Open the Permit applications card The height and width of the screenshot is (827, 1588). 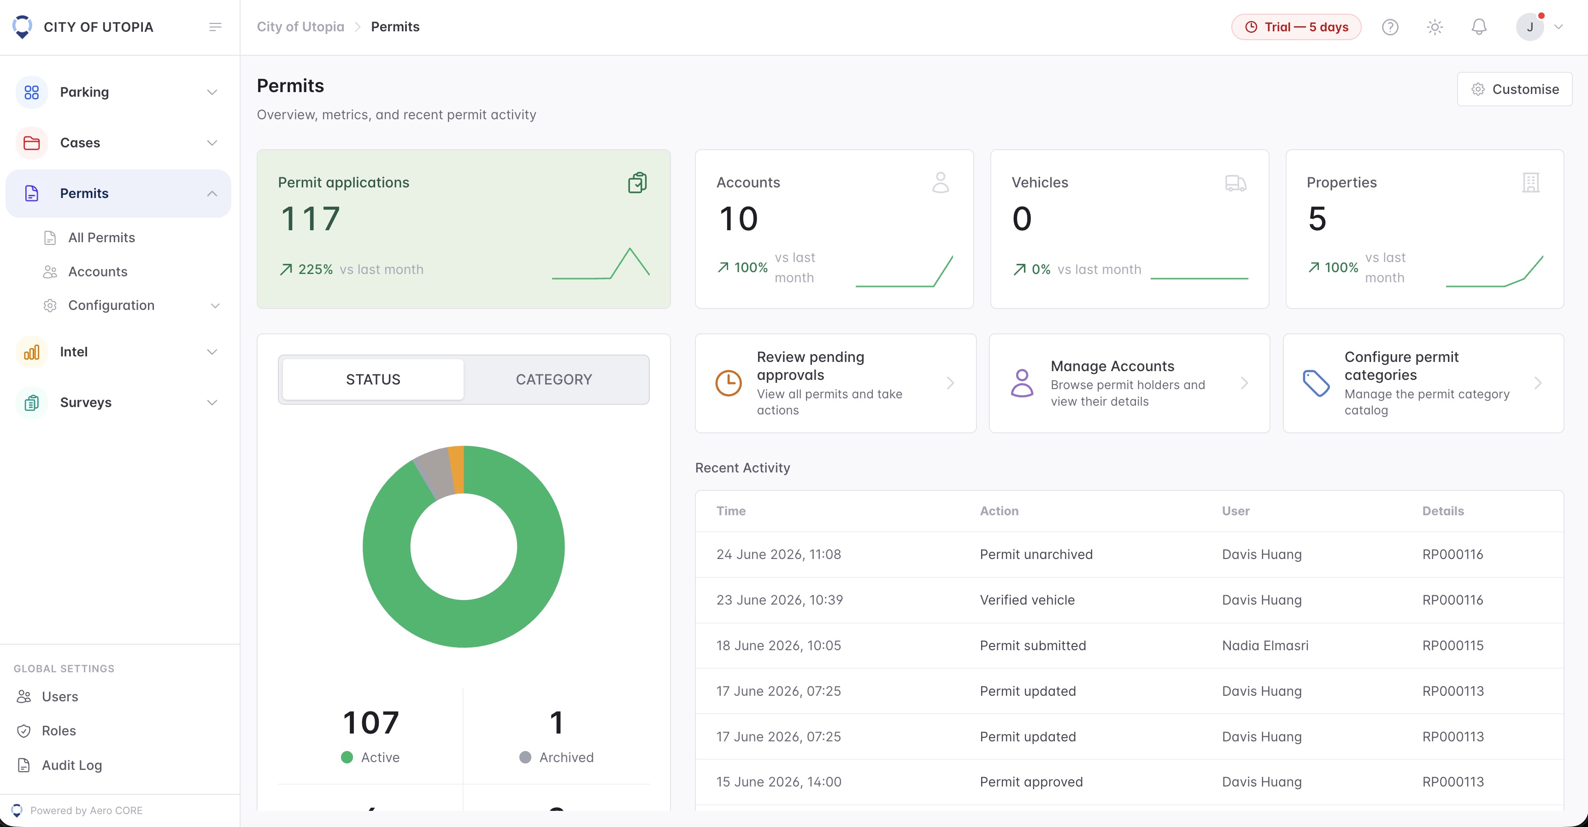(464, 229)
